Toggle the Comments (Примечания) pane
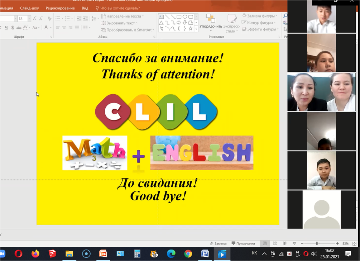Image resolution: width=360 pixels, height=261 pixels. pos(243,243)
